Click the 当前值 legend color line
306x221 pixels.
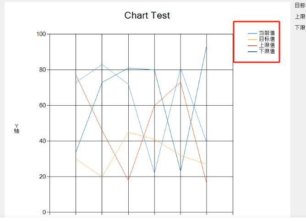pyautogui.click(x=252, y=33)
